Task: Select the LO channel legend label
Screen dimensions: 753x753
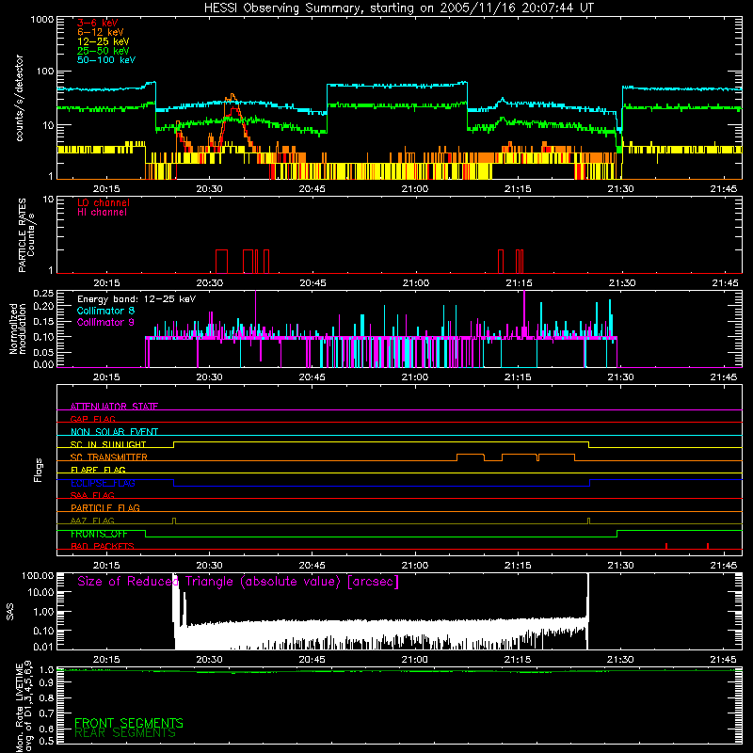Action: click(104, 202)
